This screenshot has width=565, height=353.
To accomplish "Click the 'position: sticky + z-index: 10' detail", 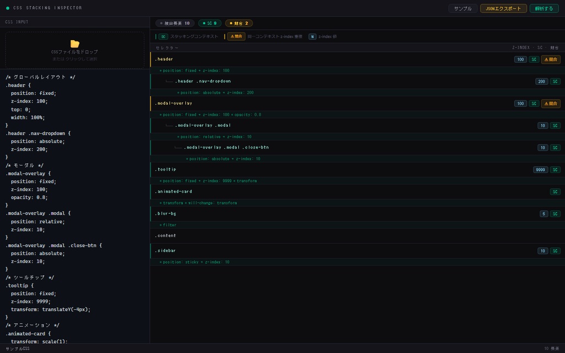I will [196, 262].
